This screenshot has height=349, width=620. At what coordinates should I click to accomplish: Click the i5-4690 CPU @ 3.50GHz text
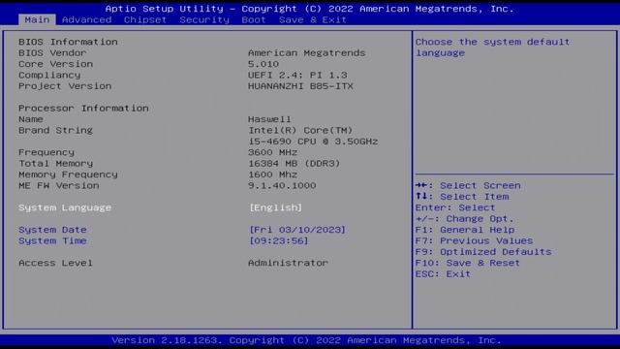(x=313, y=142)
